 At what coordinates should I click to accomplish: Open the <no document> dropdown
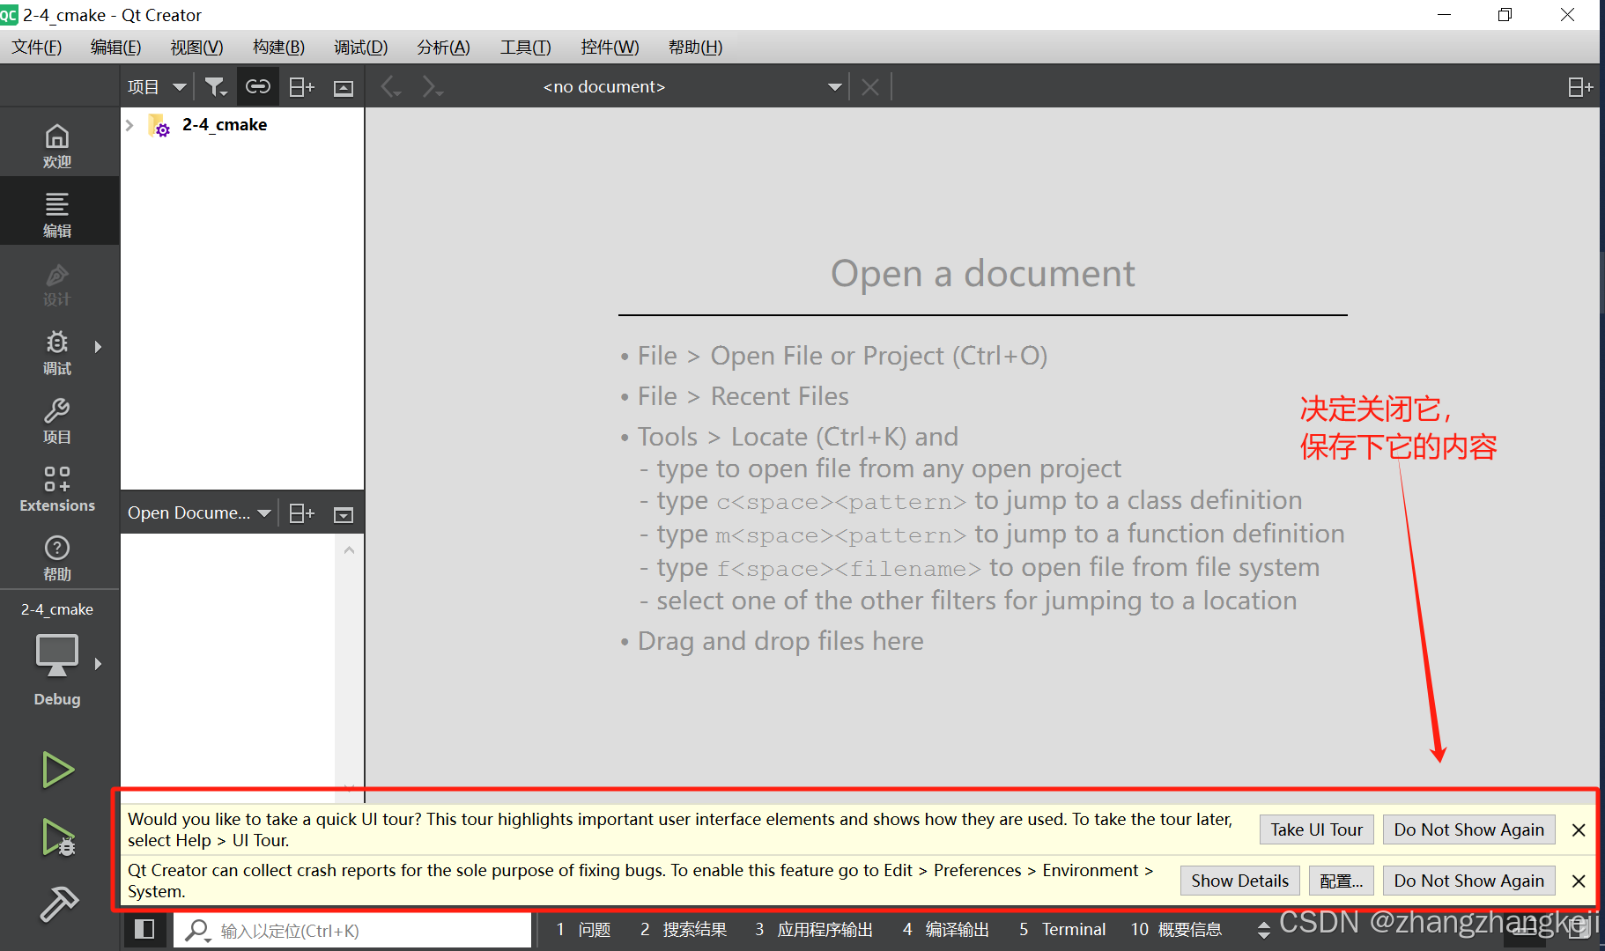[x=692, y=86]
